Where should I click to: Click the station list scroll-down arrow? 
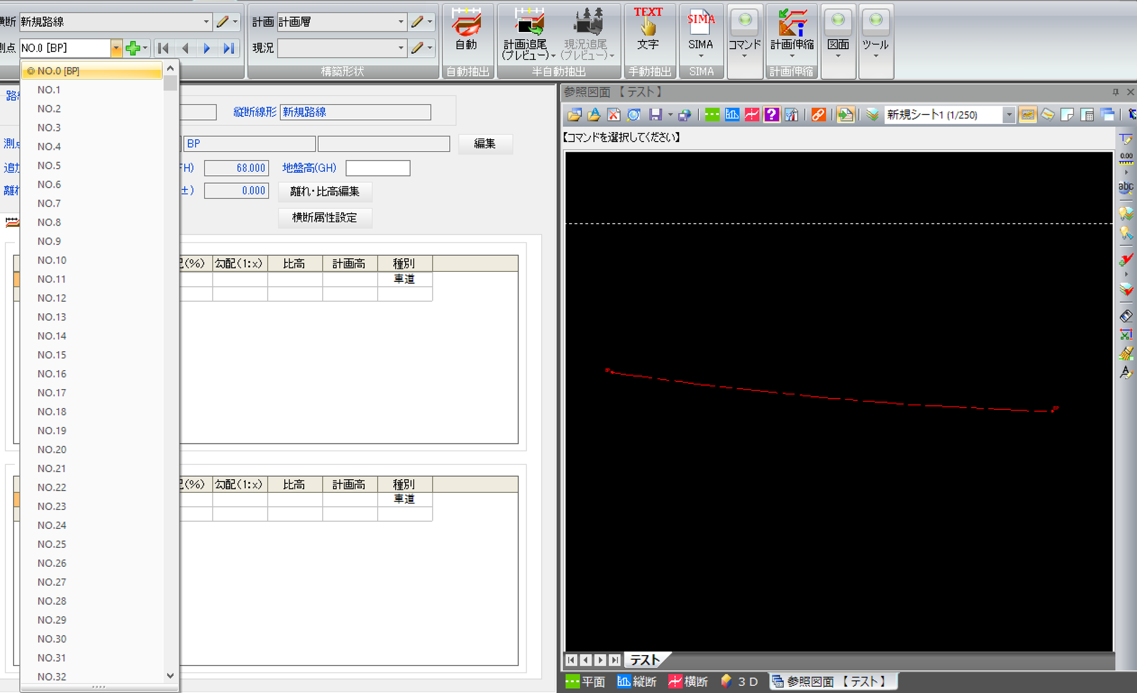171,675
